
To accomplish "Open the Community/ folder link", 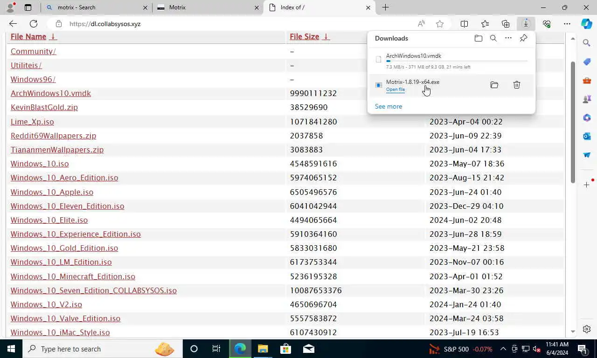I will click(x=33, y=51).
